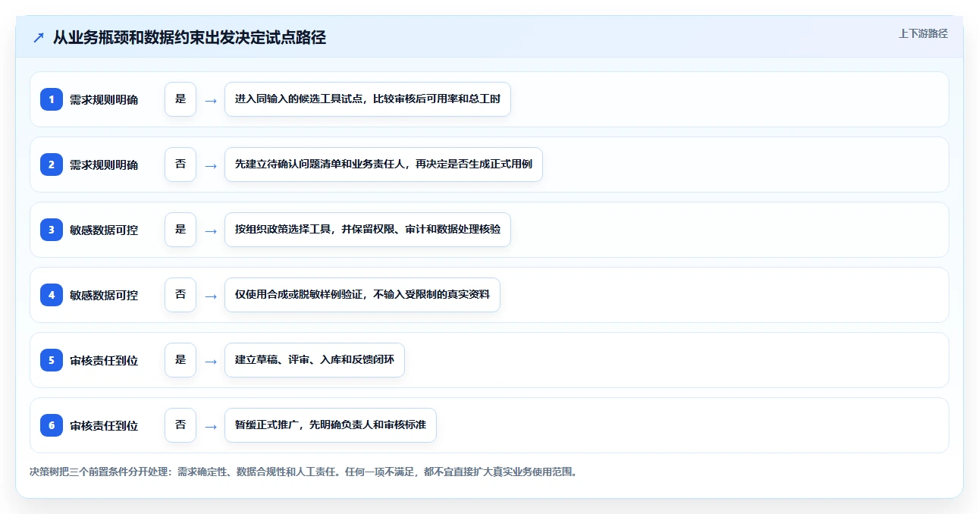The image size is (979, 514).
Task: Click outcome box 按组织政策选择工具
Action: click(368, 230)
